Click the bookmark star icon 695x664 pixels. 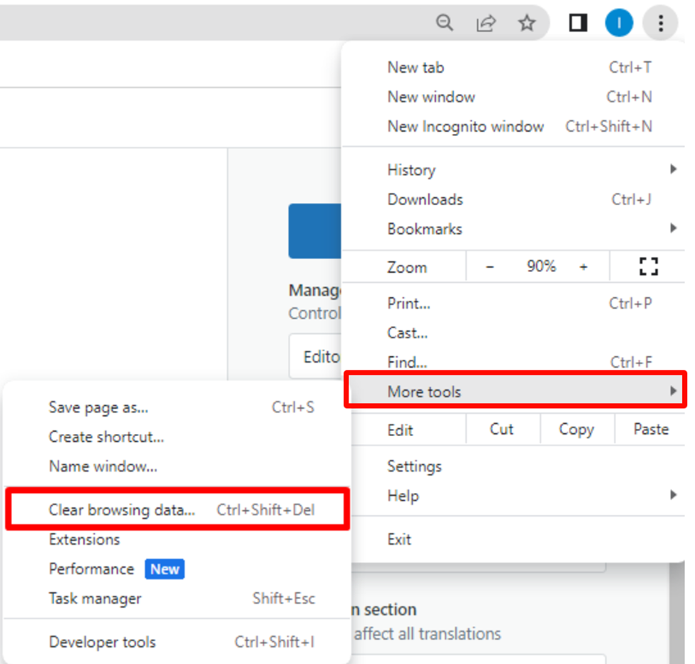click(527, 22)
